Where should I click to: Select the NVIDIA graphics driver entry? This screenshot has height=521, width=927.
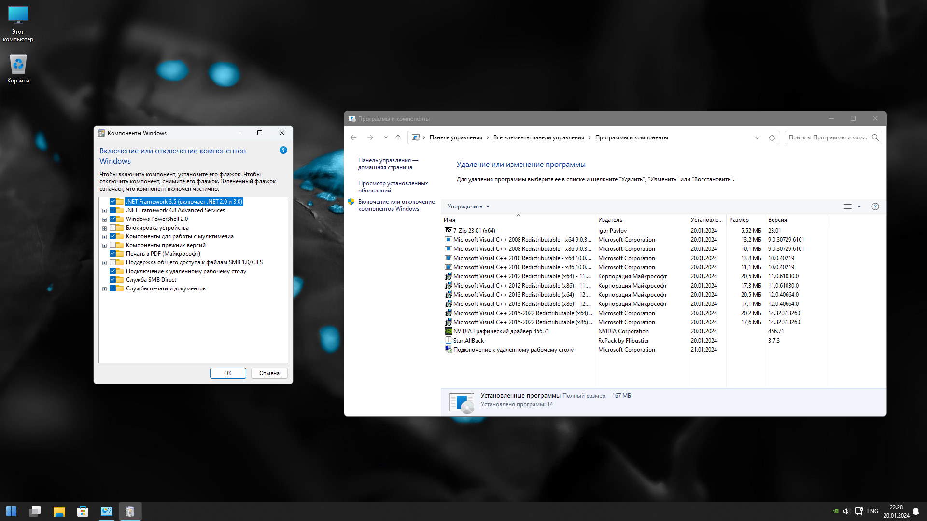coord(501,331)
